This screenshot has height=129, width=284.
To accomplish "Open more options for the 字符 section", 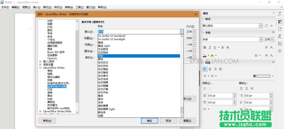I will tap(273, 32).
